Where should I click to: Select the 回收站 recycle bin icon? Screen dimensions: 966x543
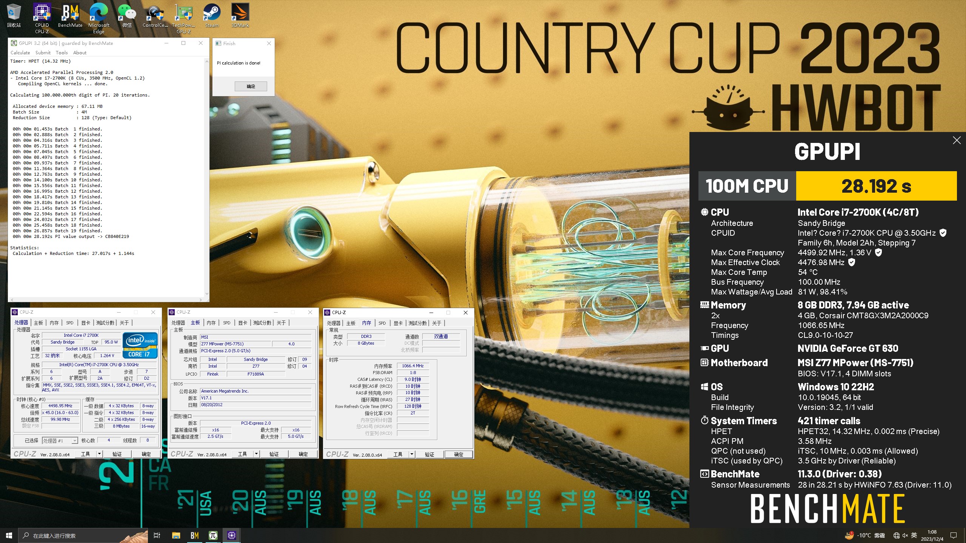point(14,15)
